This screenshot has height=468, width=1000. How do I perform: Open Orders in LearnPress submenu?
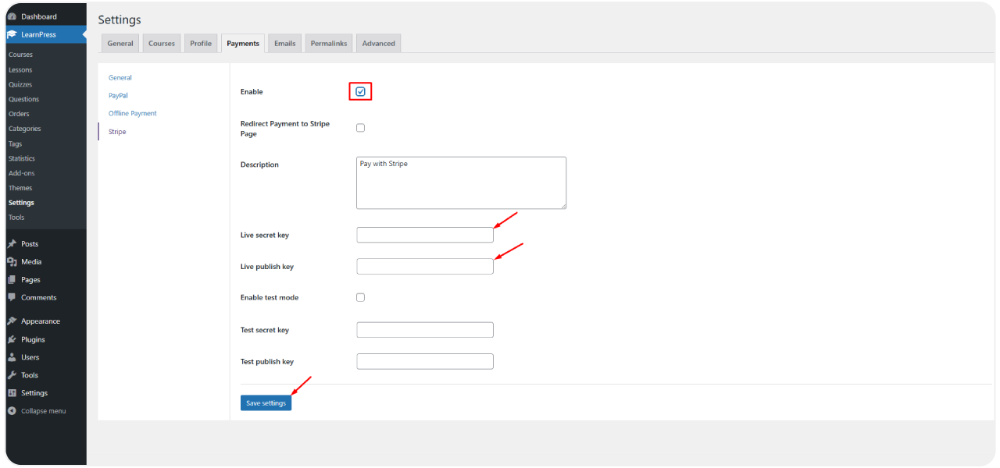tap(19, 114)
